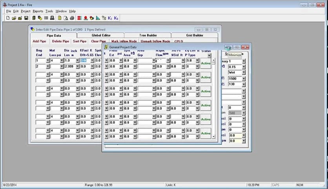
Task: Switch to the Grid Builder tab
Action: click(195, 36)
